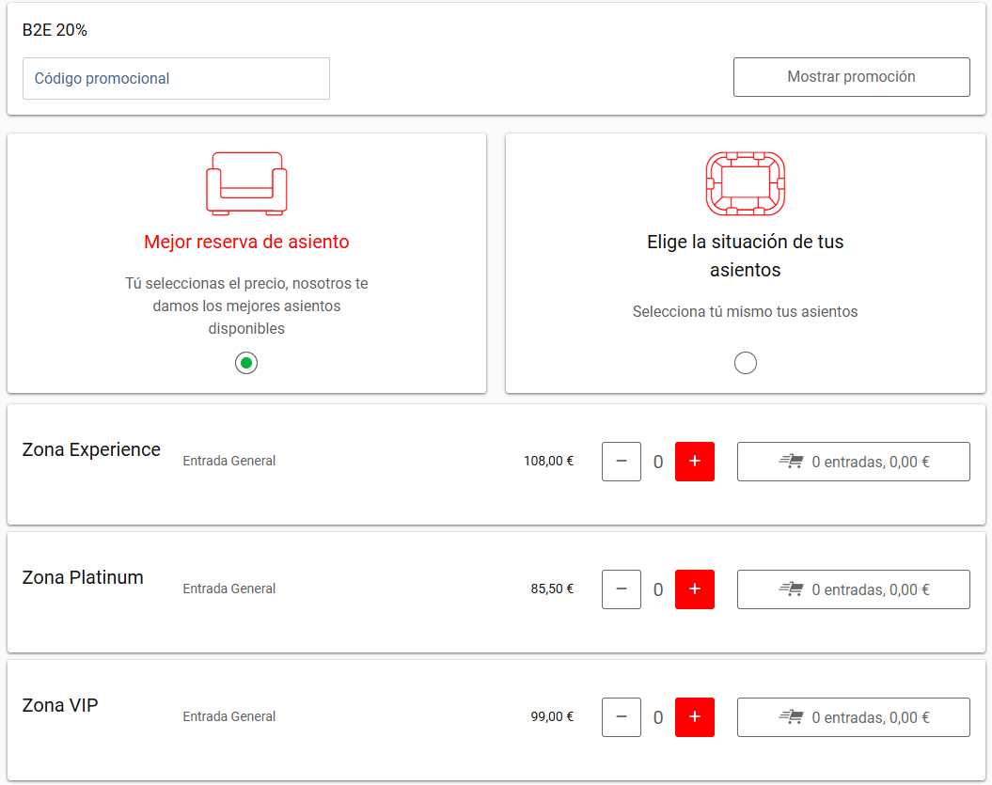Click 'Mejor reserva de asiento' heading
This screenshot has height=785, width=992.
[246, 242]
